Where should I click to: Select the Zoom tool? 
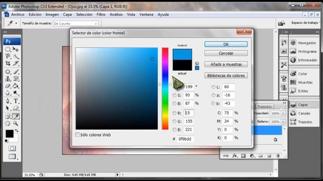point(16,123)
